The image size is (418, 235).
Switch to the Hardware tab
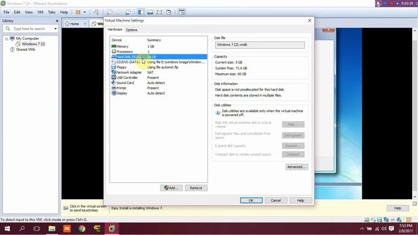(x=115, y=29)
